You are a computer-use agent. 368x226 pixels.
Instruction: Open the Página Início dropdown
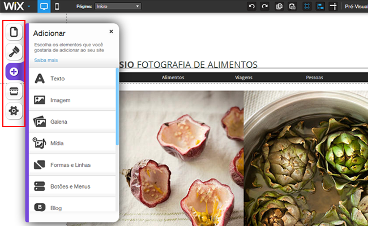pyautogui.click(x=118, y=6)
